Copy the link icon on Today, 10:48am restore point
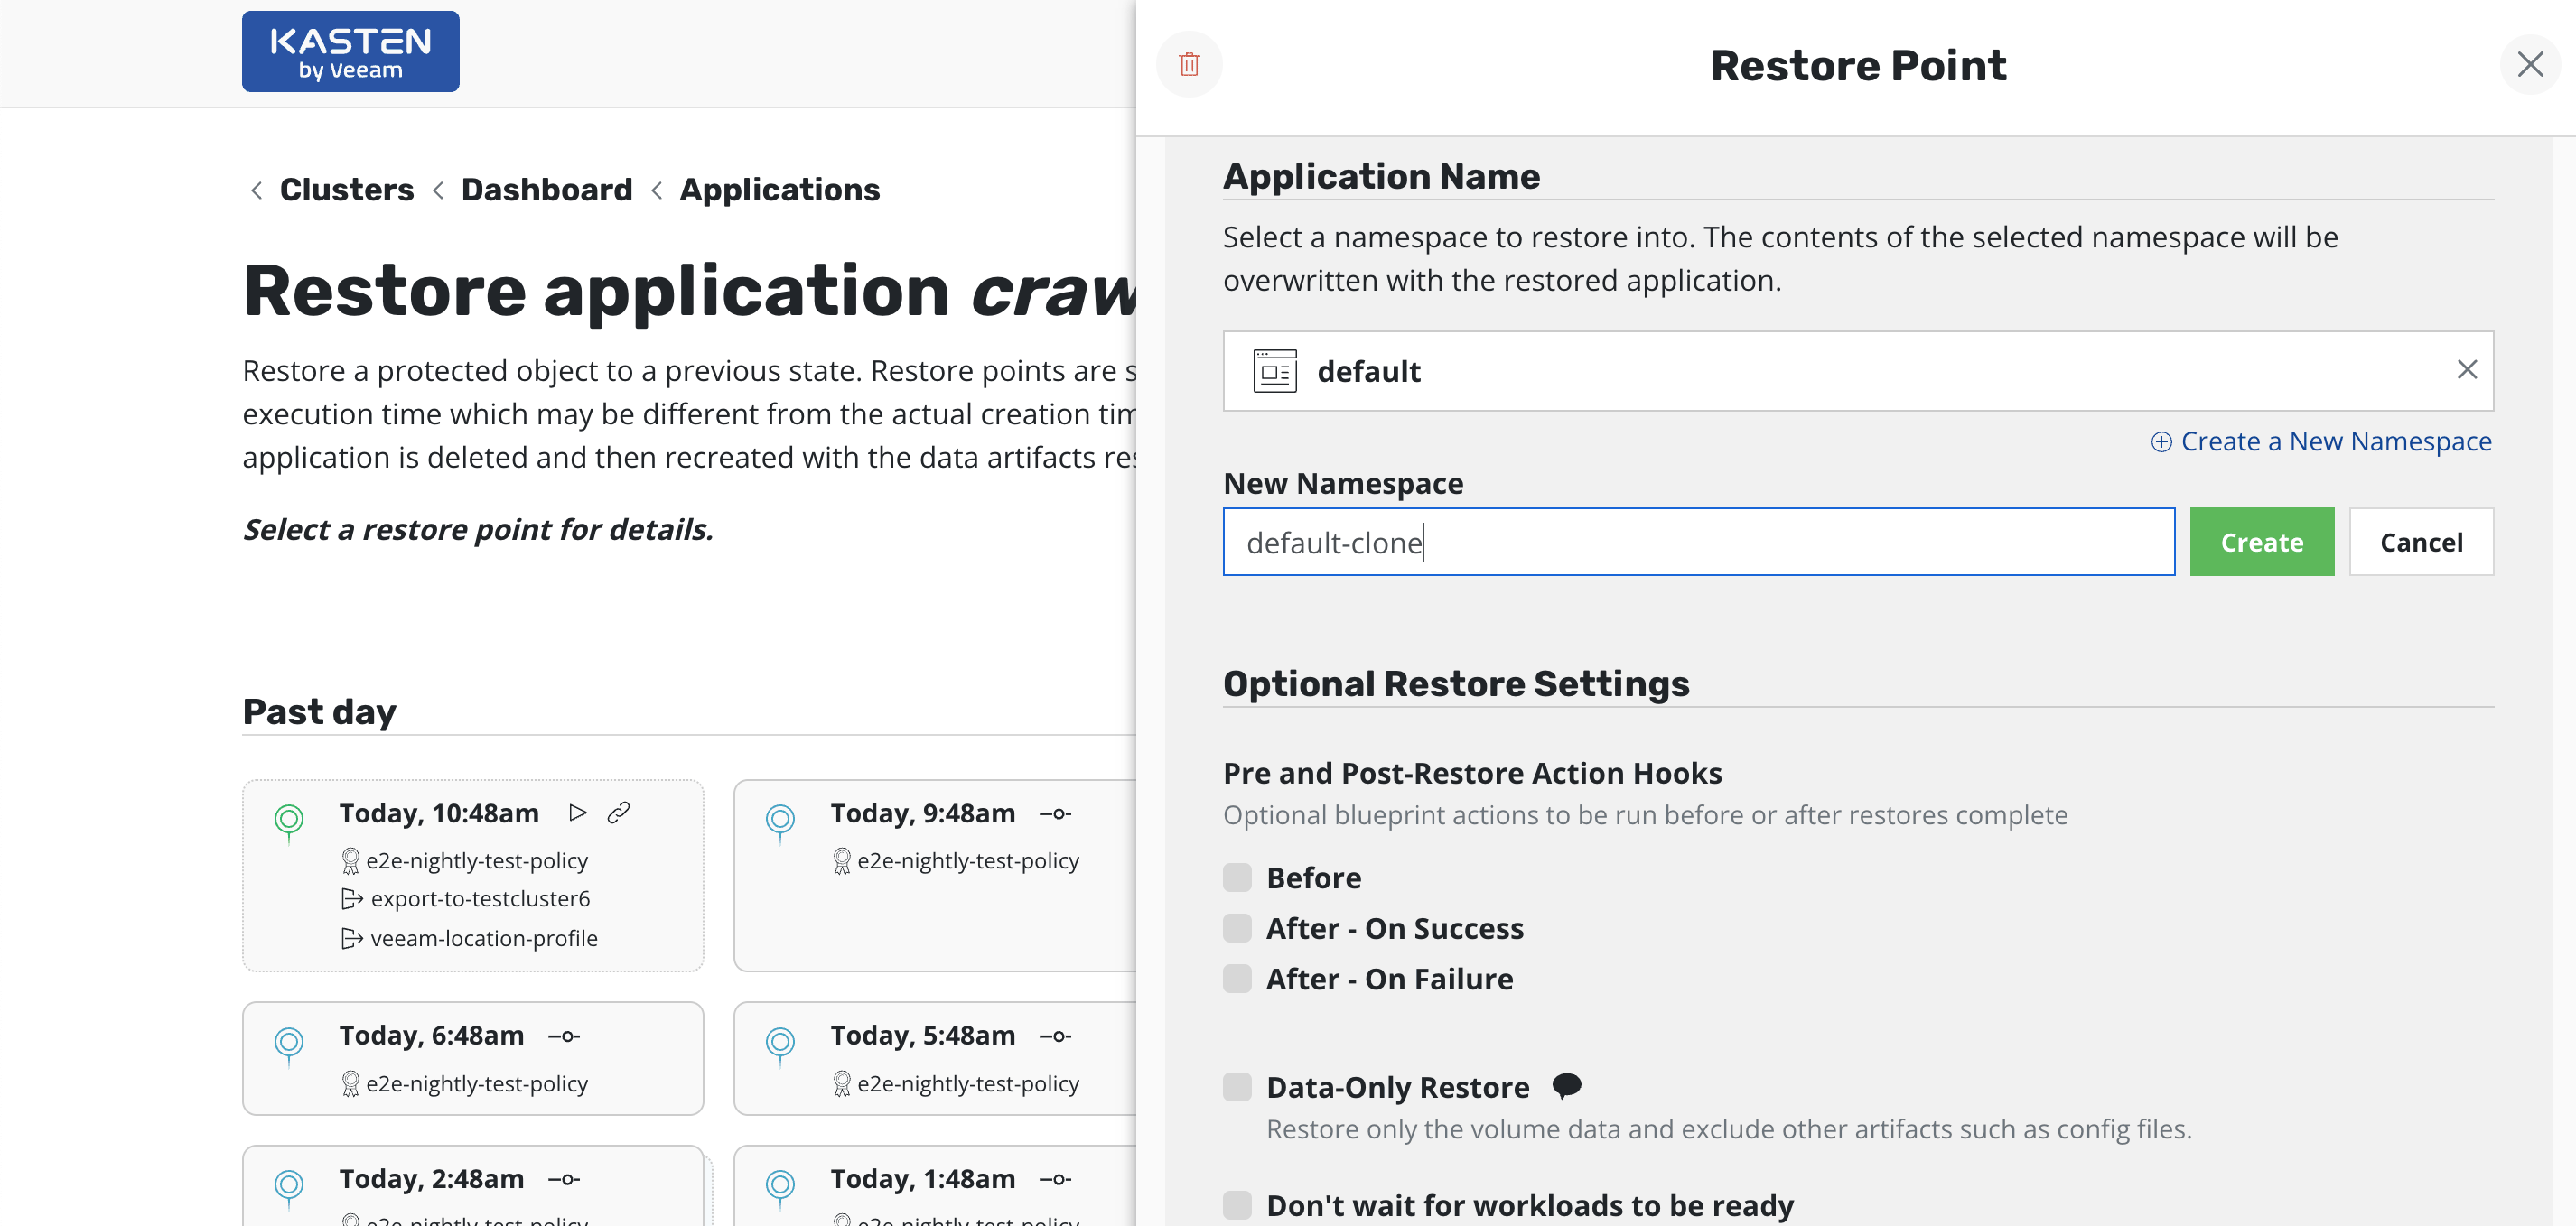Image resolution: width=2576 pixels, height=1226 pixels. pos(620,812)
